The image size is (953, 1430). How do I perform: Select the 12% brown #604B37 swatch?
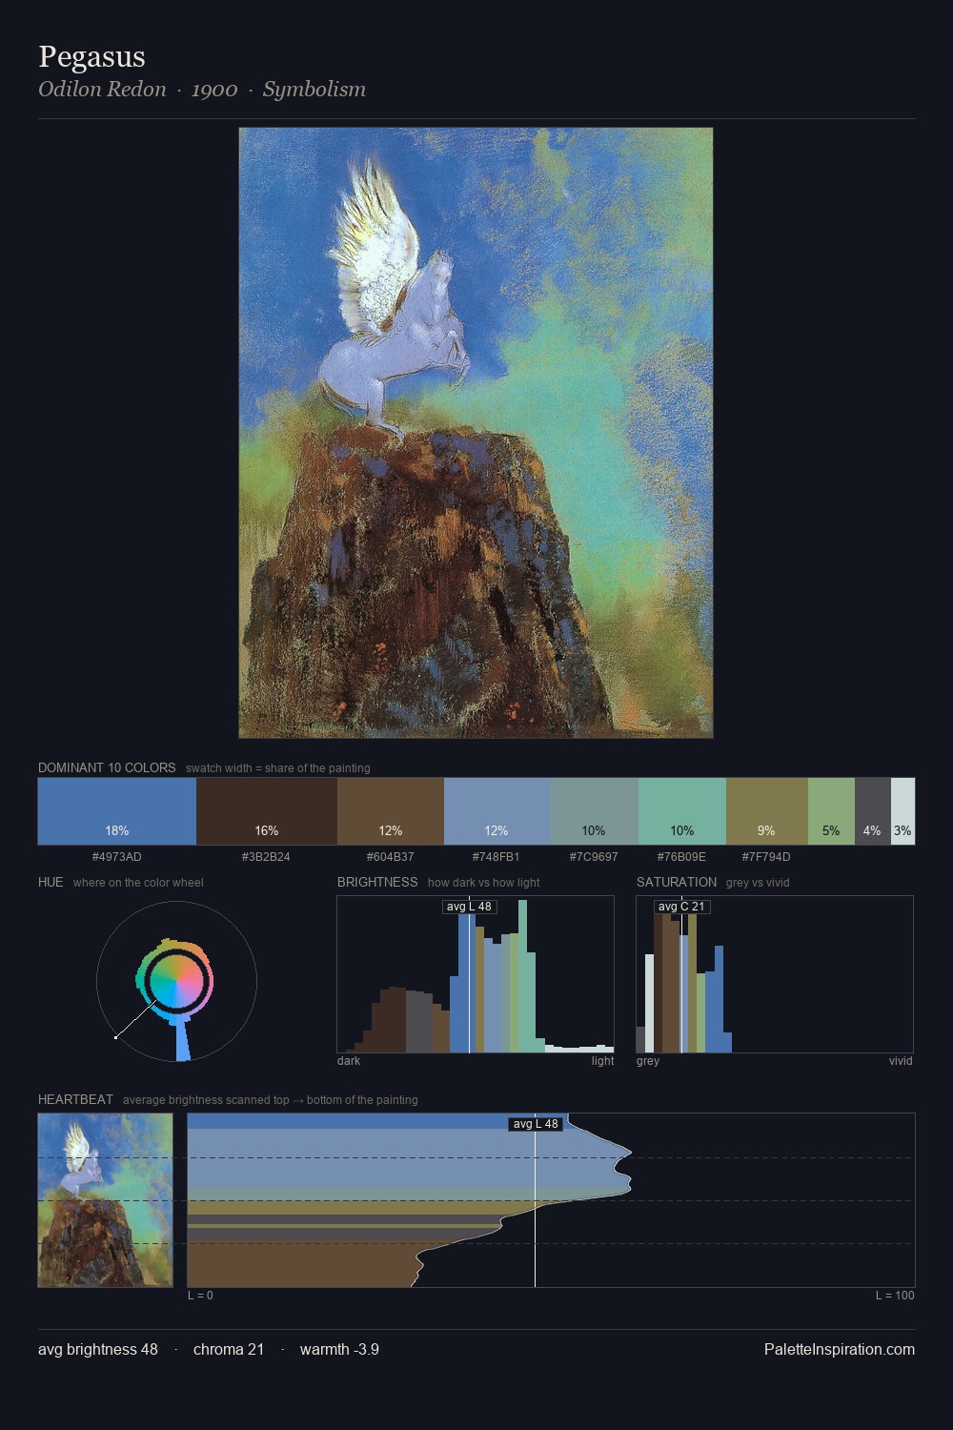click(x=391, y=811)
